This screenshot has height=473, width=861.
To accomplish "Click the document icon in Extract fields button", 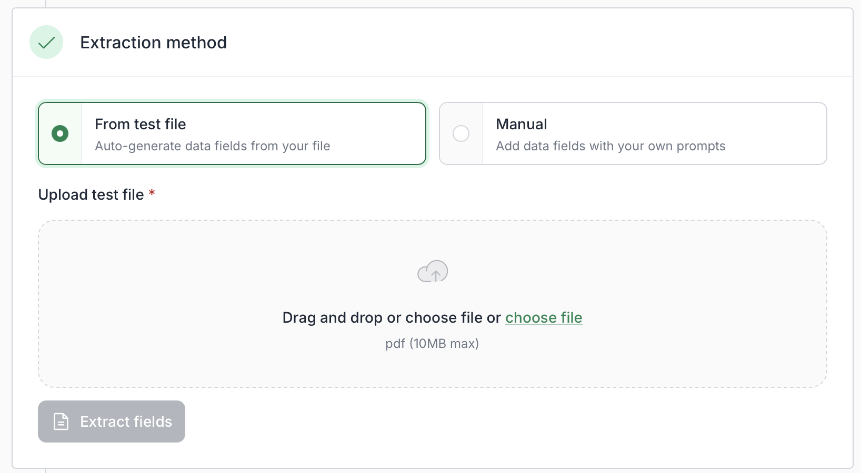I will pos(61,421).
